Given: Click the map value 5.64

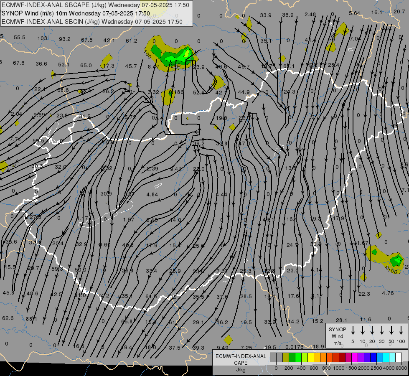Looking at the screenshot, I should (x=355, y=13).
